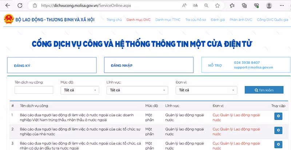The width and height of the screenshot is (291, 150).
Task: Click Cục Quản lý Lao động ngoài nước in row 2
Action: tap(236, 131)
